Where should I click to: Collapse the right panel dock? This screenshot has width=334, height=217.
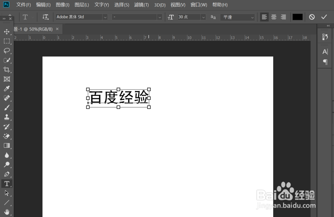coord(328,26)
